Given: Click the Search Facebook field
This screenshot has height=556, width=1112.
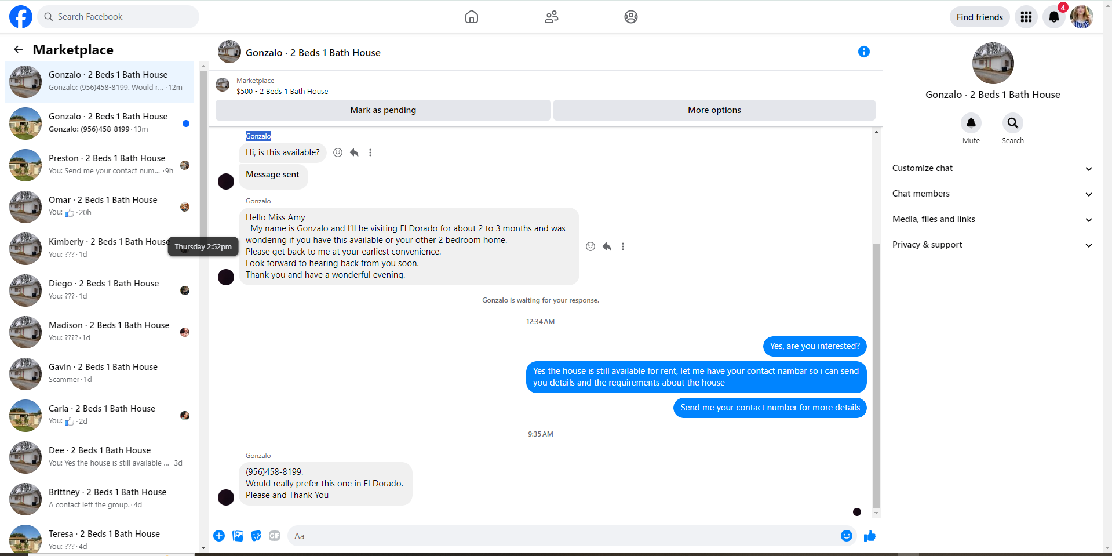Looking at the screenshot, I should [x=118, y=17].
